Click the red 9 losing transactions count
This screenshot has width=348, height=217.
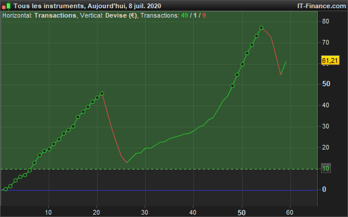click(204, 15)
